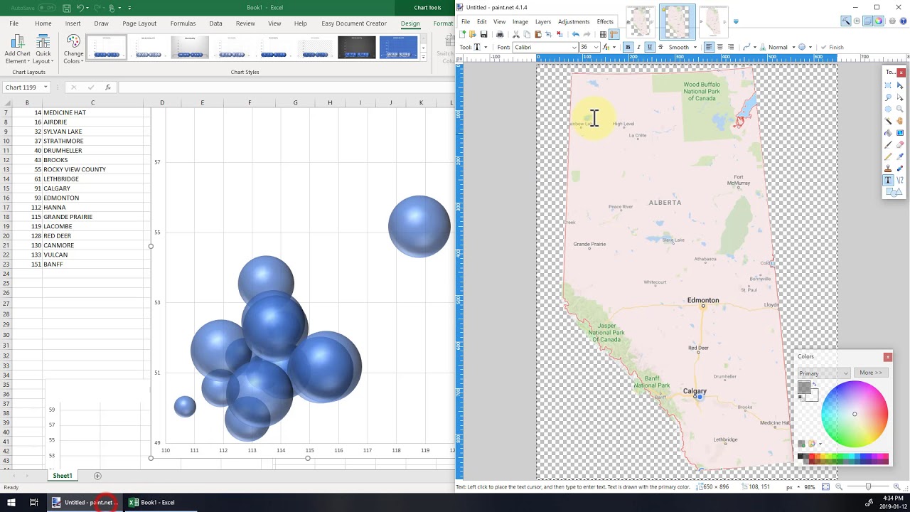910x512 pixels.
Task: Select the Recolor tool
Action: [899, 169]
